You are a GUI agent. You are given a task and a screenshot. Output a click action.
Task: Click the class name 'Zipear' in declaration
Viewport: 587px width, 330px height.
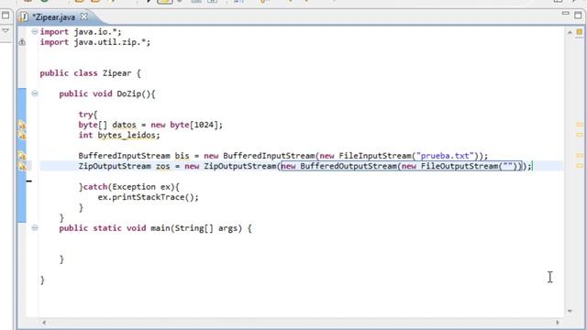116,73
